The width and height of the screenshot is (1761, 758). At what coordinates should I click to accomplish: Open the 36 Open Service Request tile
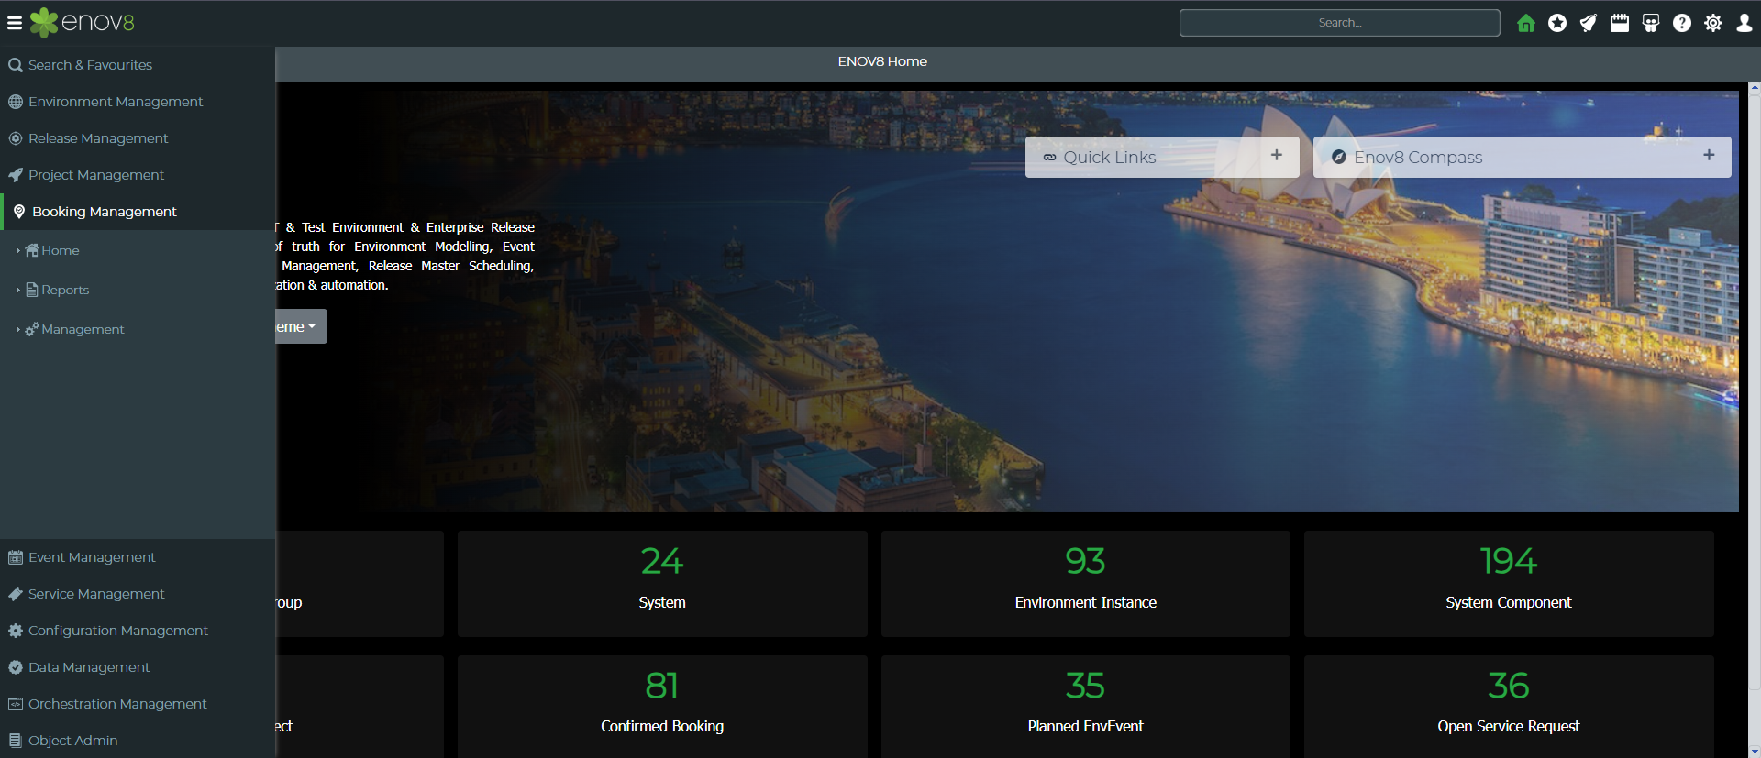[1509, 707]
